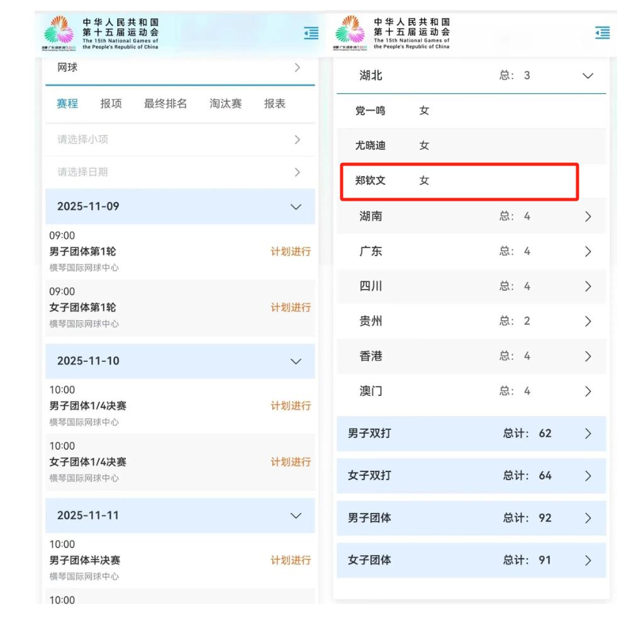This screenshot has height=618, width=636.
Task: Open the hamburger menu icon in right panel
Action: coord(602,34)
